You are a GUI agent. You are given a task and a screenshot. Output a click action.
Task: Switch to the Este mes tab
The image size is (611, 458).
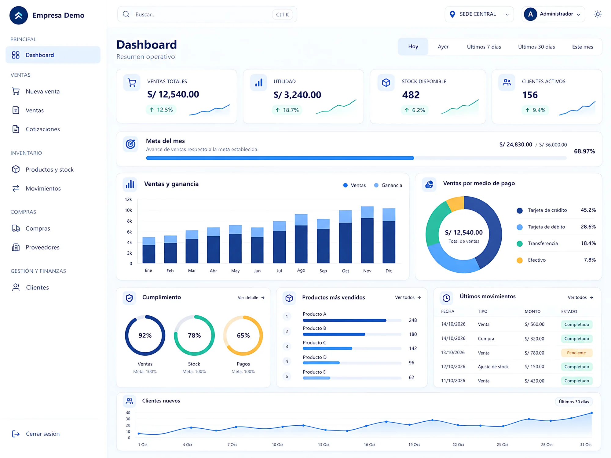(x=583, y=47)
